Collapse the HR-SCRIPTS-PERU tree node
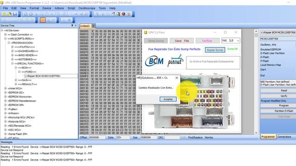 (x=6, y=39)
